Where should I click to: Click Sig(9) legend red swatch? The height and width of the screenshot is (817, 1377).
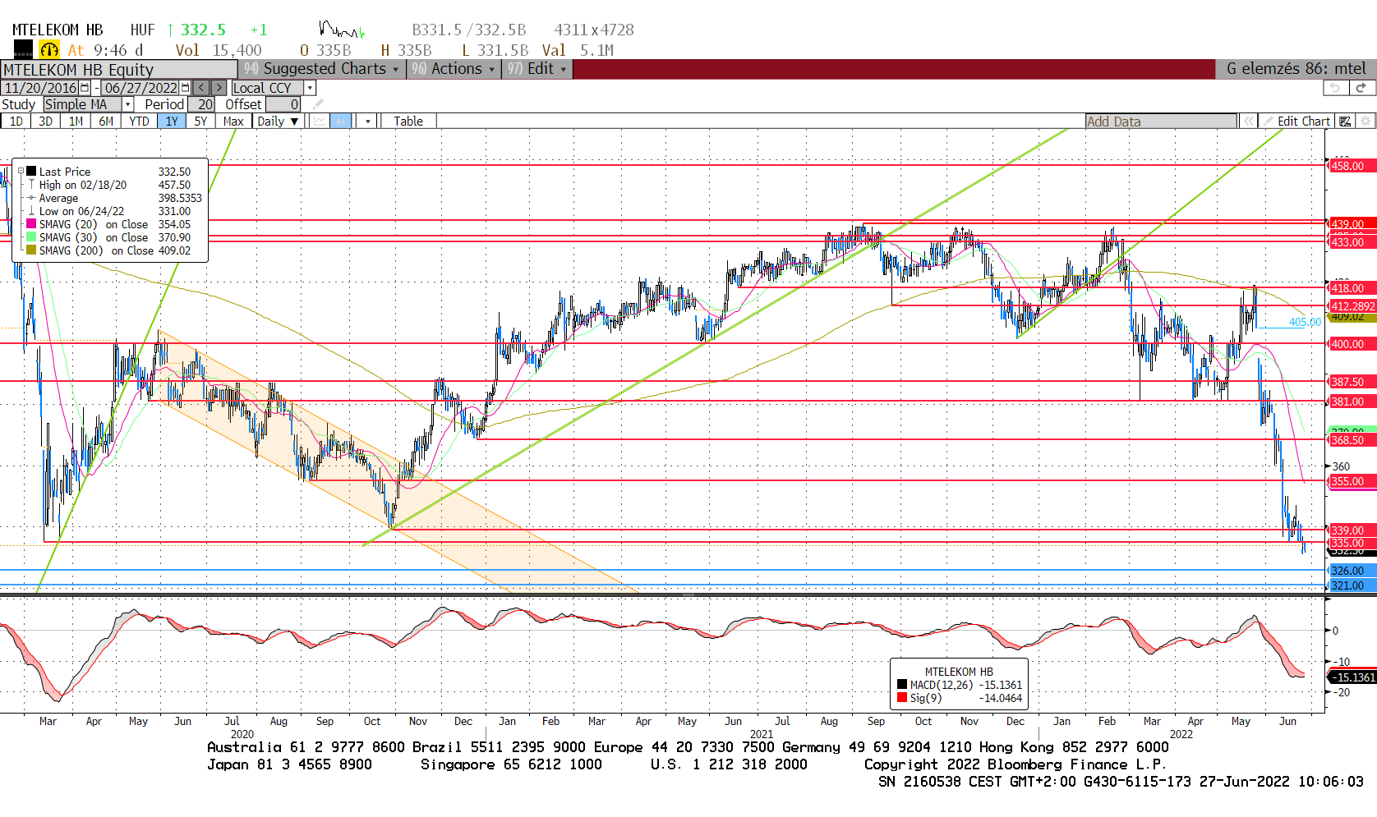pyautogui.click(x=902, y=698)
